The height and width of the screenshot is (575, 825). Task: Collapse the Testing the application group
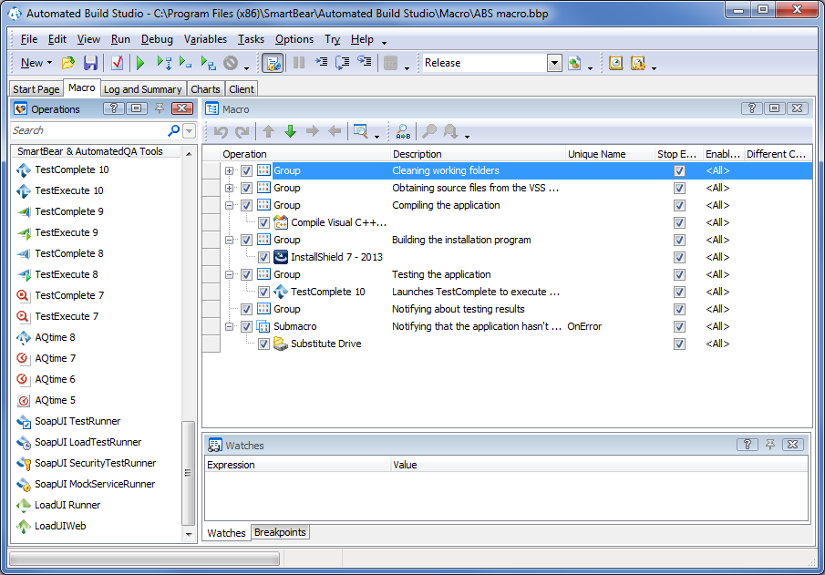pyautogui.click(x=229, y=274)
